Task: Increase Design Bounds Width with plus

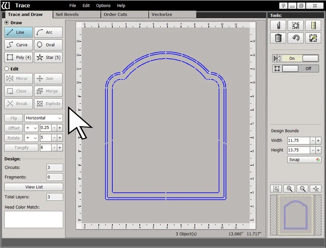Action: click(x=318, y=141)
